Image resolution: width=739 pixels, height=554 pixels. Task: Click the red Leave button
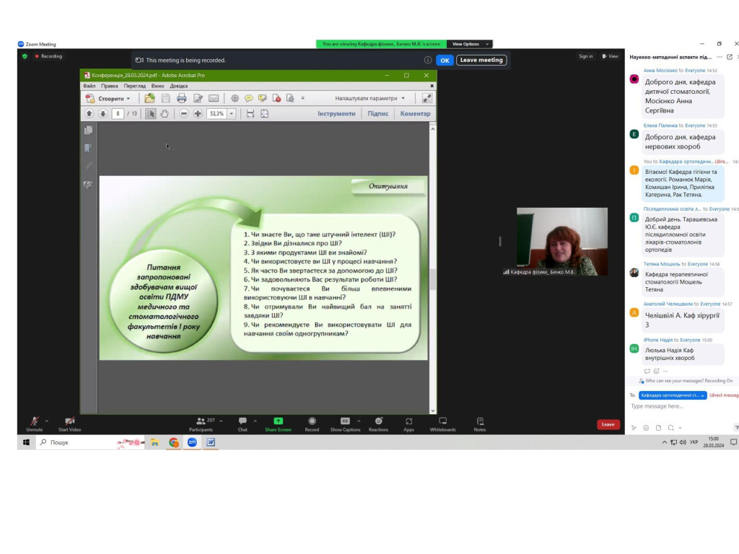608,424
